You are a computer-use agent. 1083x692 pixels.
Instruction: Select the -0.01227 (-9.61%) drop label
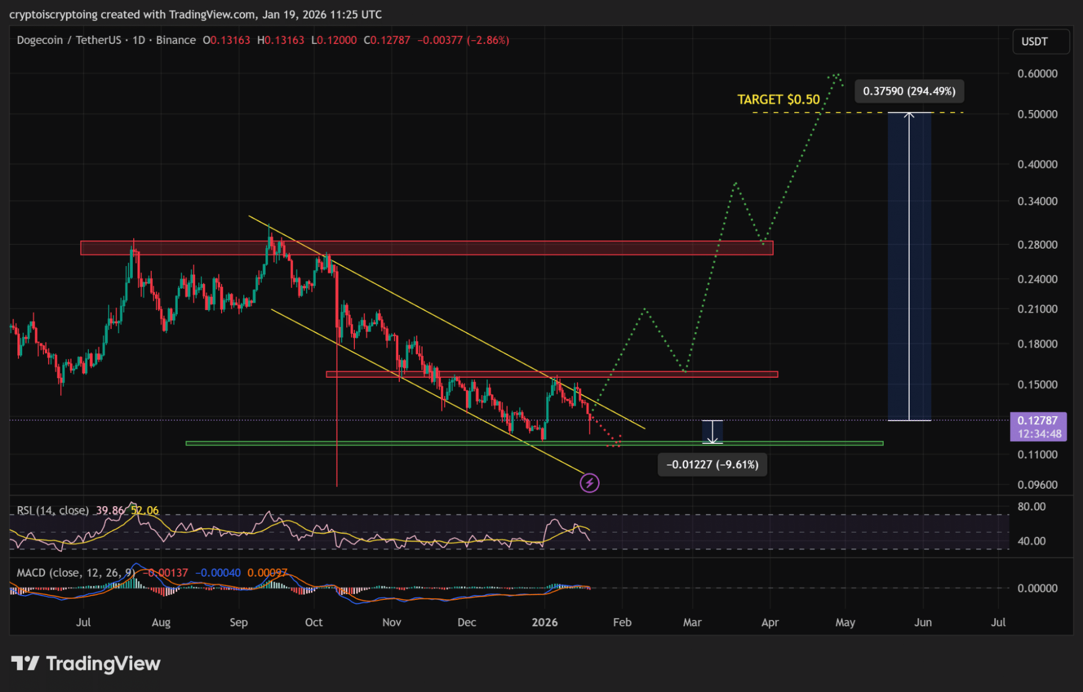(711, 464)
